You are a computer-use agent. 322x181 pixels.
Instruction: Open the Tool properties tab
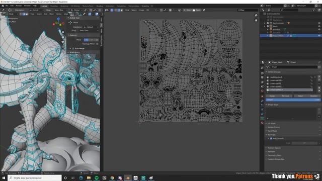pos(262,68)
